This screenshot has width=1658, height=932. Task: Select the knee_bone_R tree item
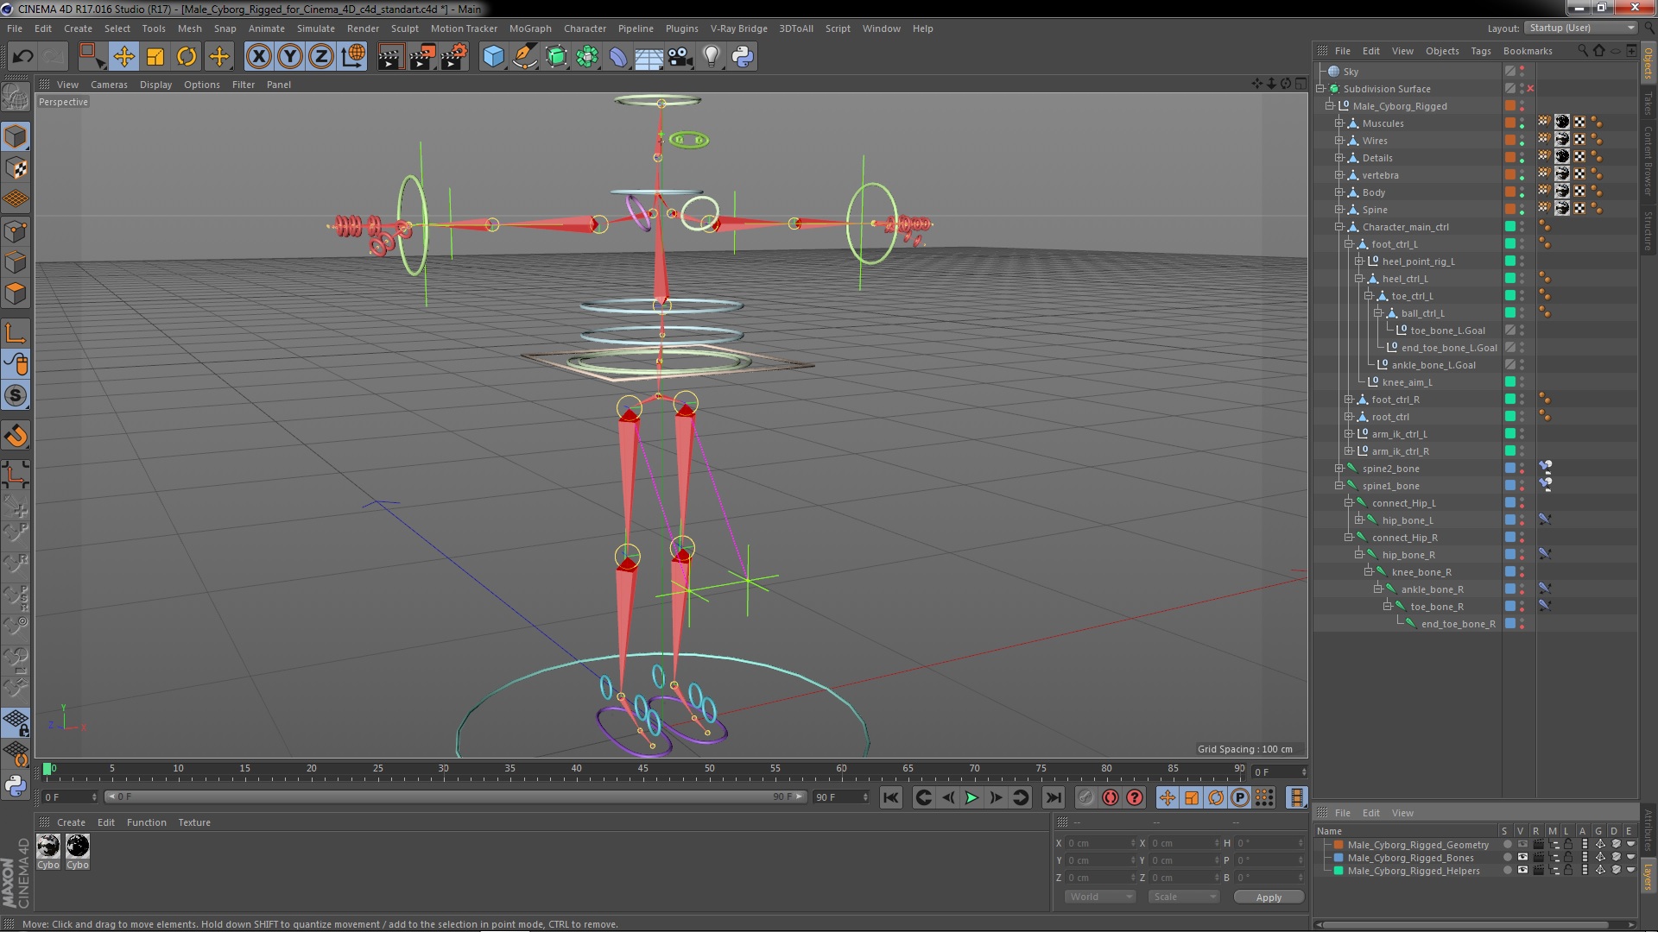point(1421,572)
